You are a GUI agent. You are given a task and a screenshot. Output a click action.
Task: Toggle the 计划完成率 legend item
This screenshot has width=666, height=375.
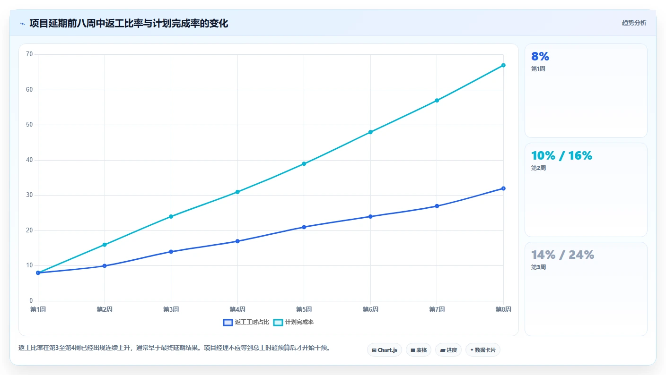pyautogui.click(x=294, y=322)
